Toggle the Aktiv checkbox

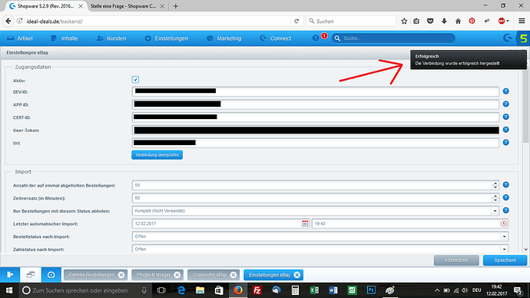pyautogui.click(x=135, y=80)
